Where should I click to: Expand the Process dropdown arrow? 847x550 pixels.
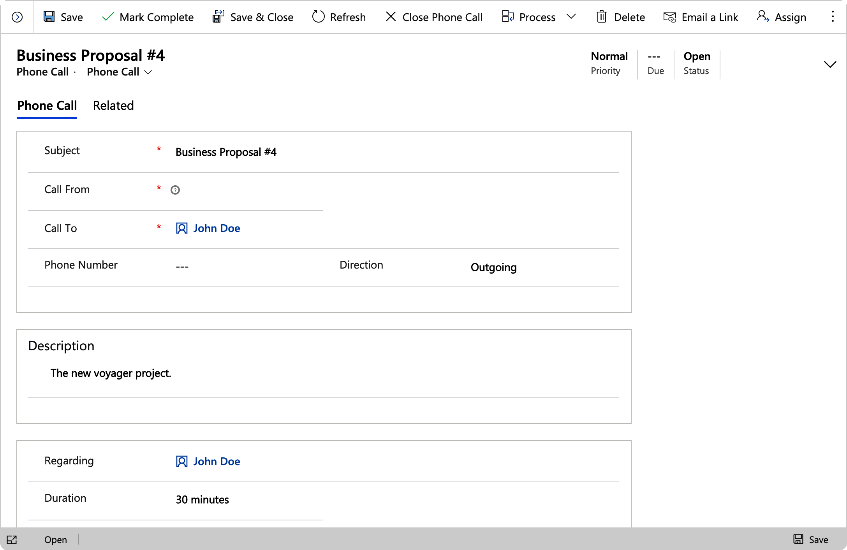coord(573,17)
